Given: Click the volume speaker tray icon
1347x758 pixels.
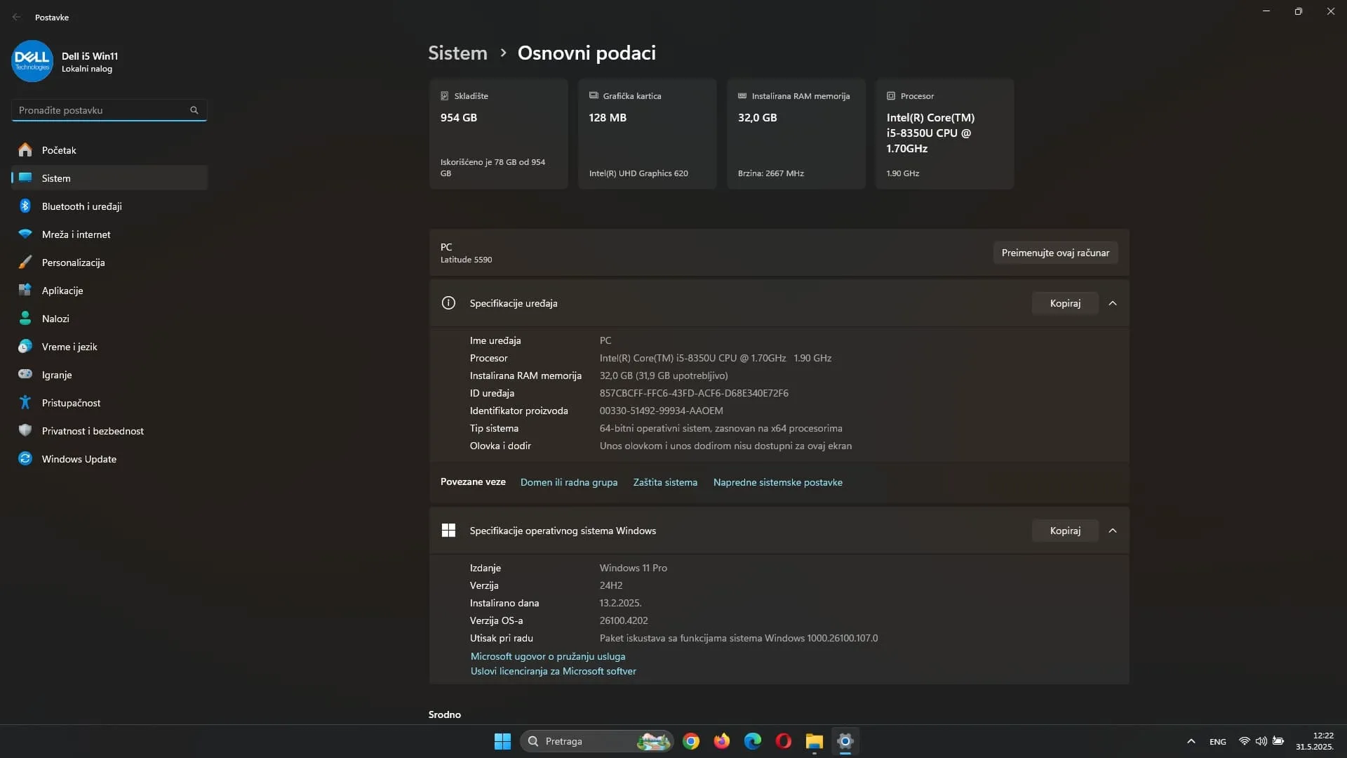Looking at the screenshot, I should click(x=1261, y=741).
